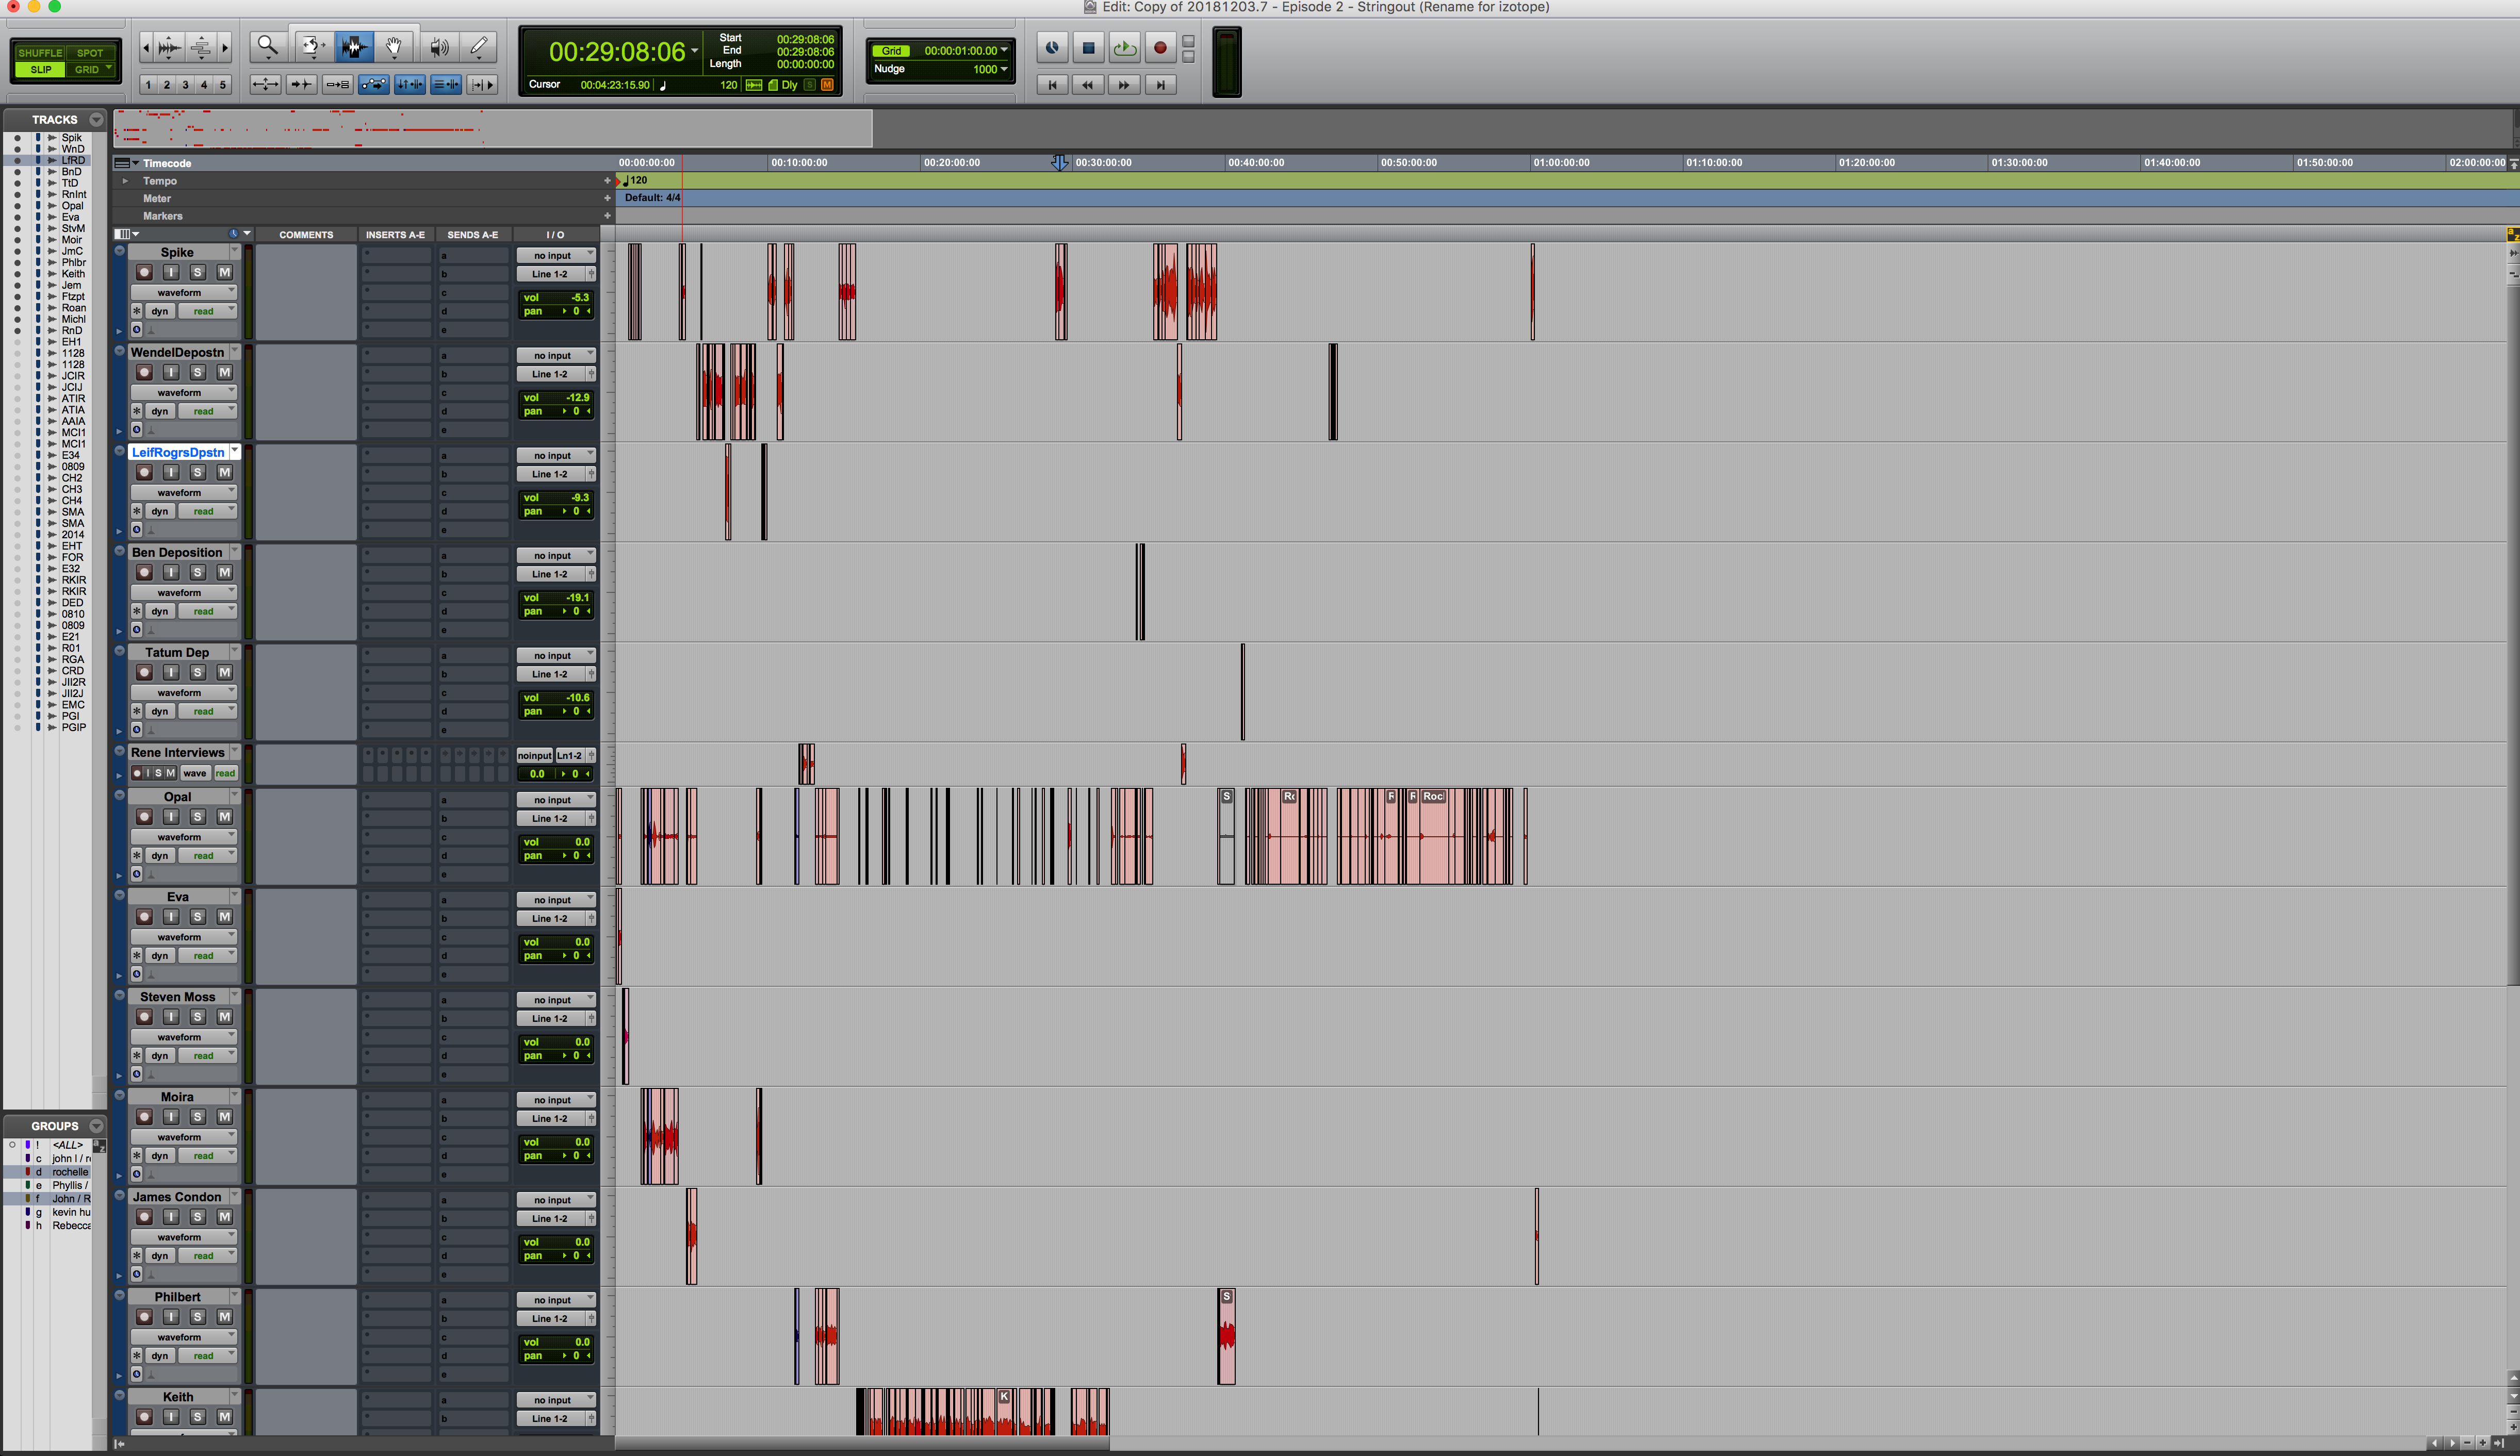Arm the transport Record button

(1160, 47)
